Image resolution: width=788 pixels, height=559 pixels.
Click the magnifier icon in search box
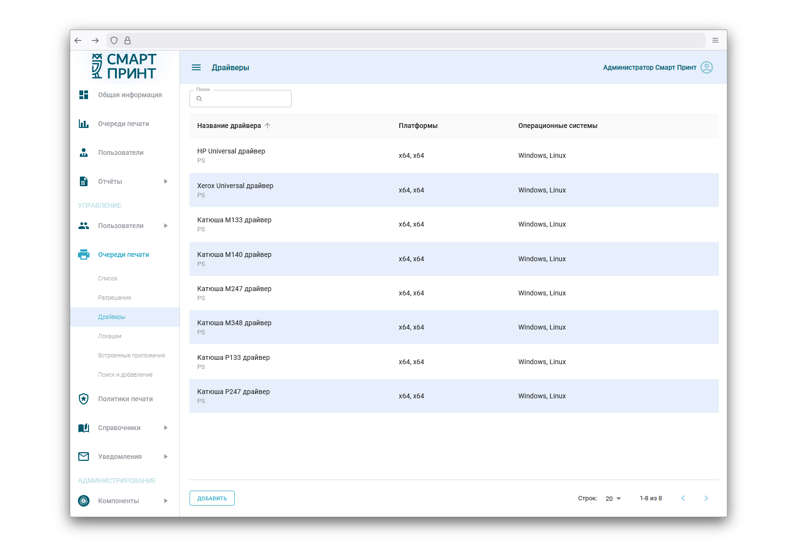coord(199,99)
